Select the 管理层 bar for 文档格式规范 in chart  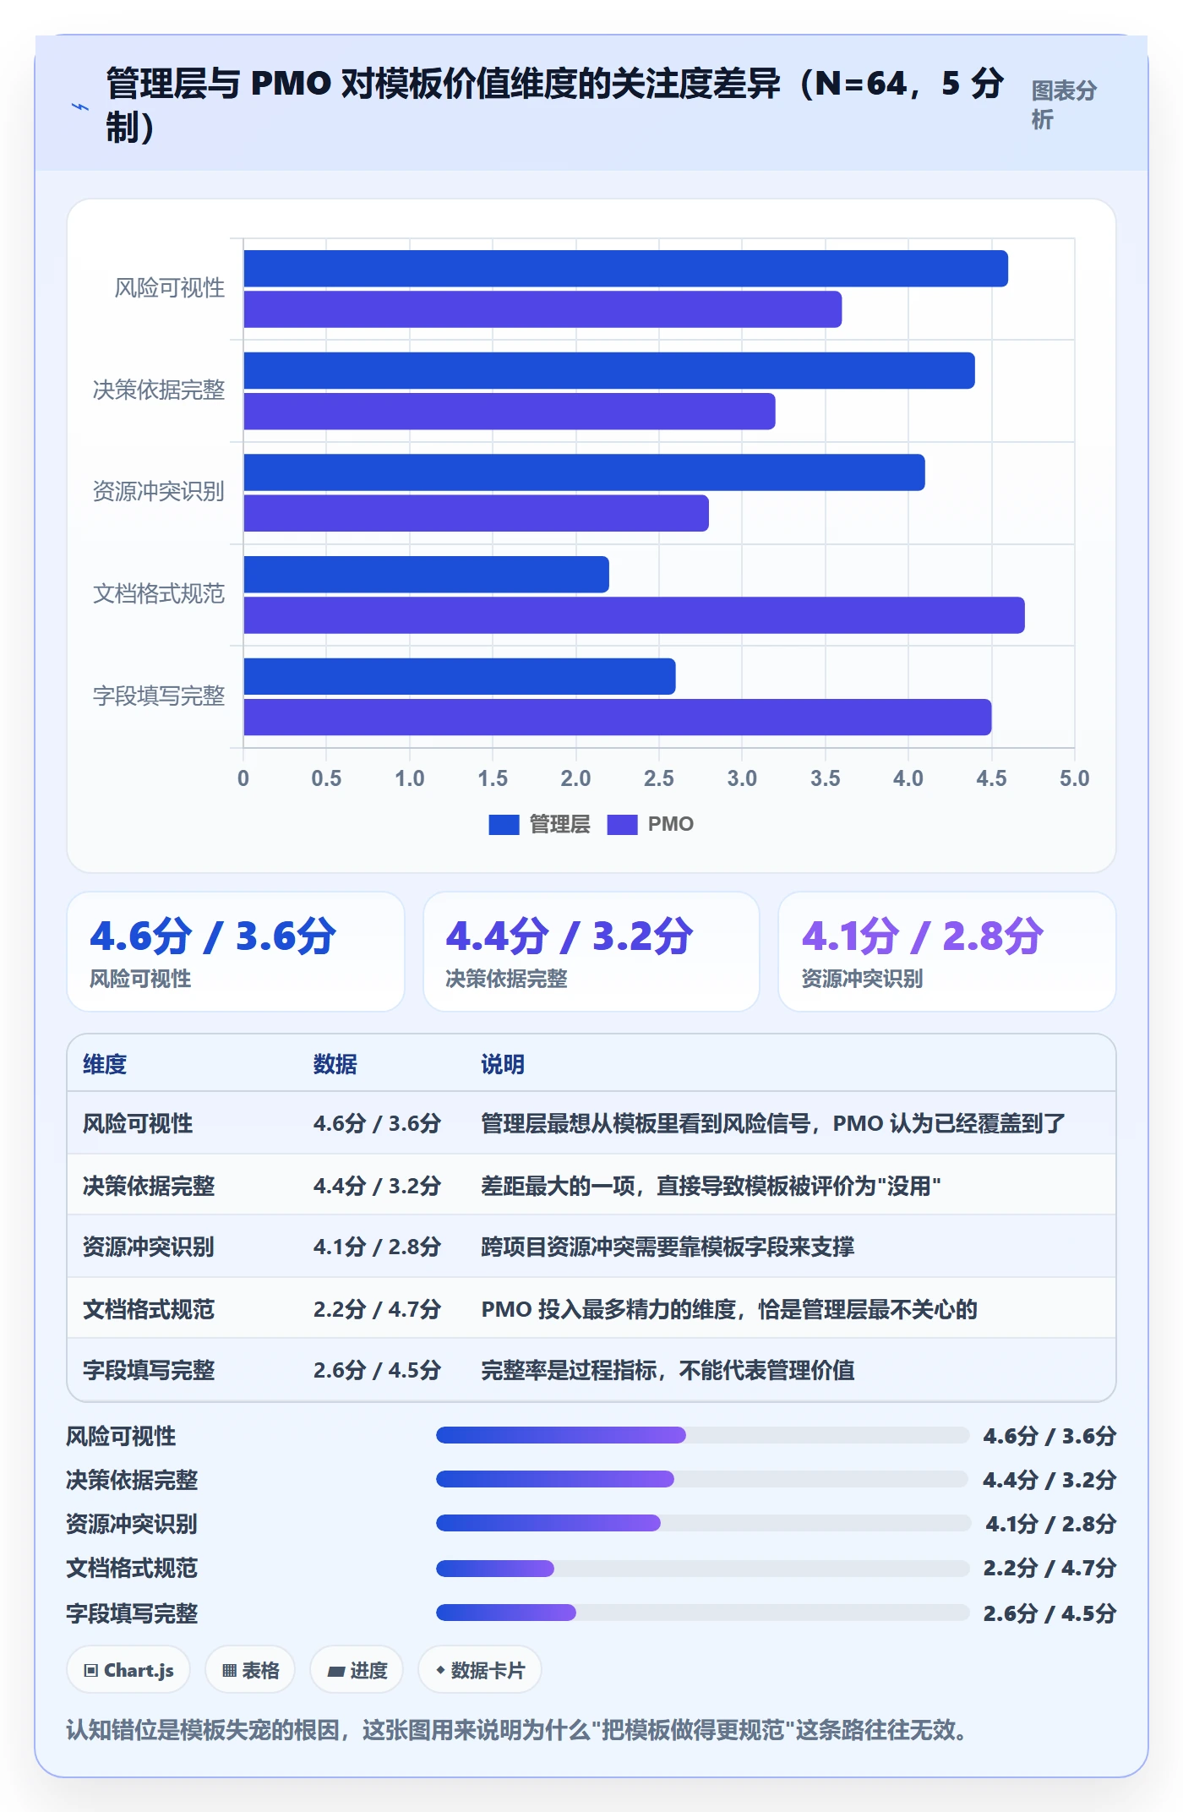[426, 575]
